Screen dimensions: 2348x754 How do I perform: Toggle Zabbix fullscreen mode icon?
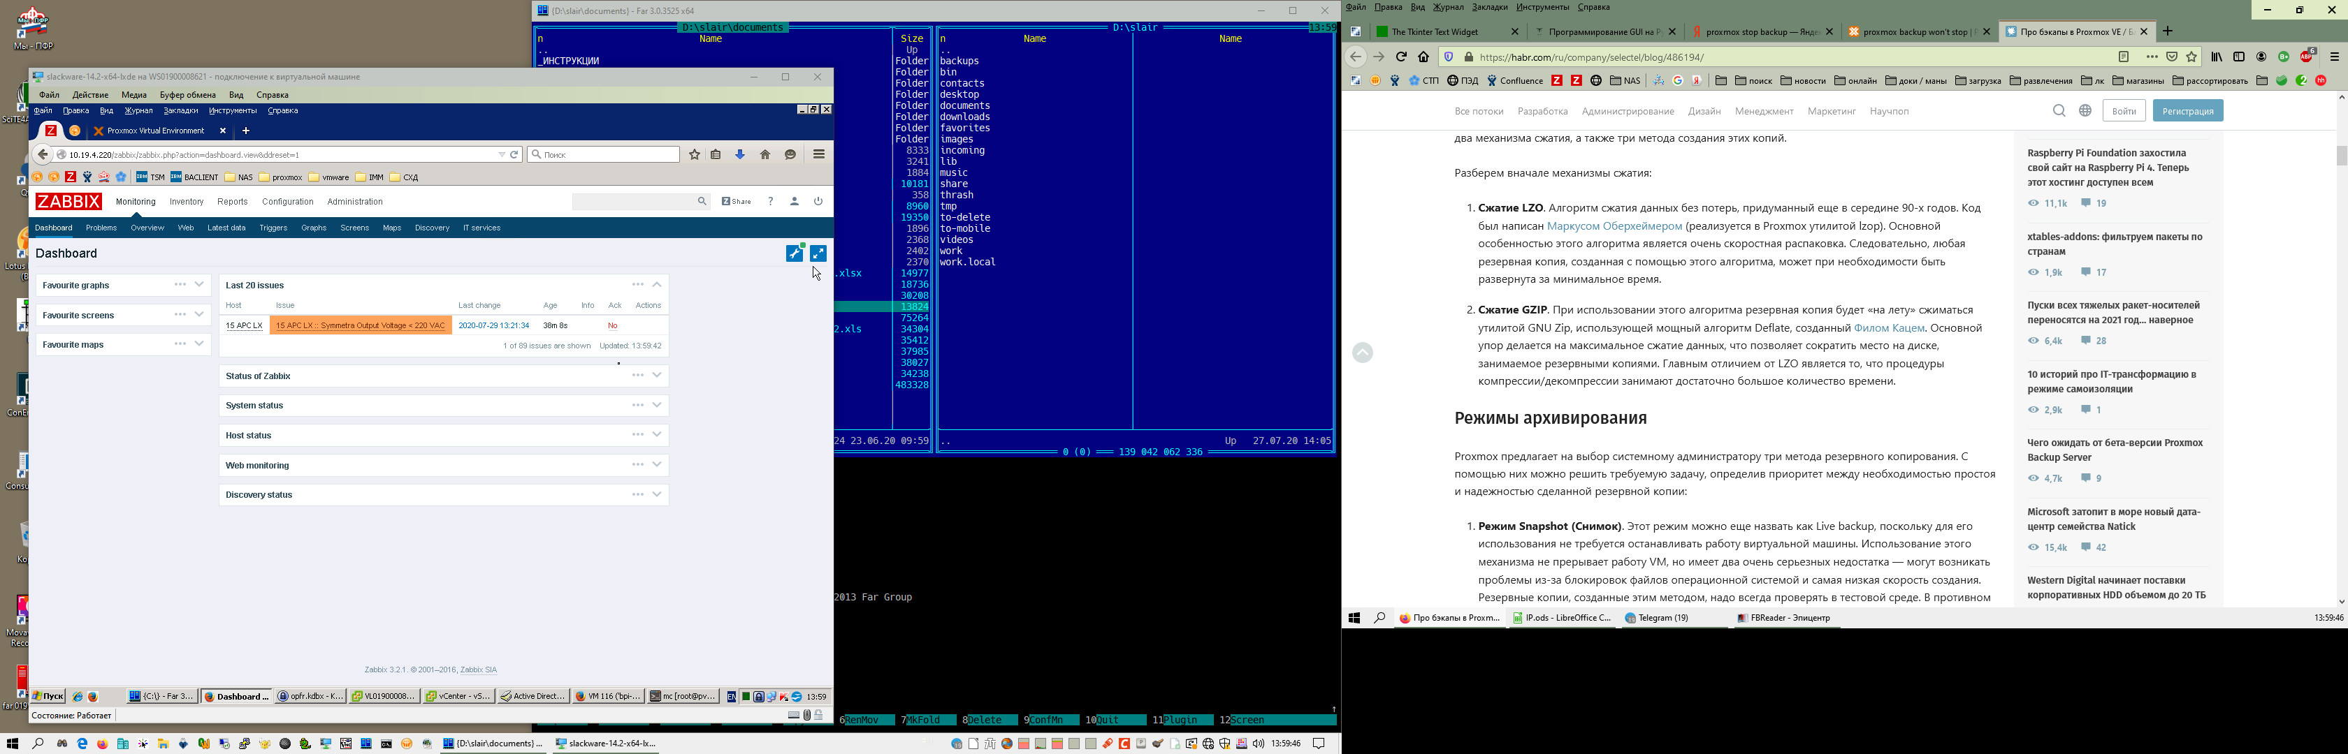pos(818,253)
